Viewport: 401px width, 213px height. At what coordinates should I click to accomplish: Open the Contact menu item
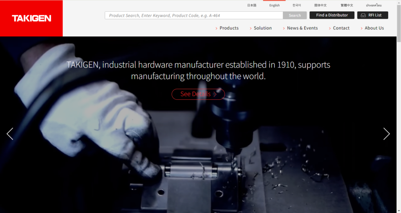[x=341, y=28]
